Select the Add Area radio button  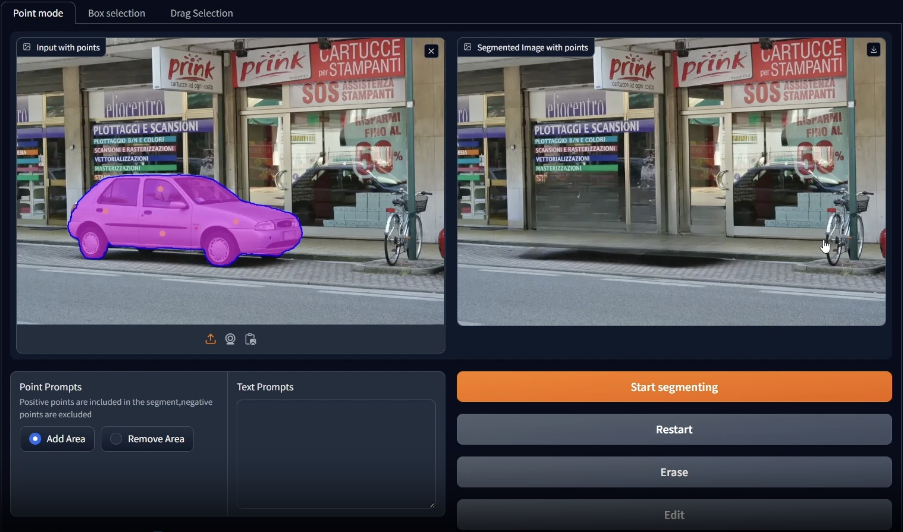[35, 439]
